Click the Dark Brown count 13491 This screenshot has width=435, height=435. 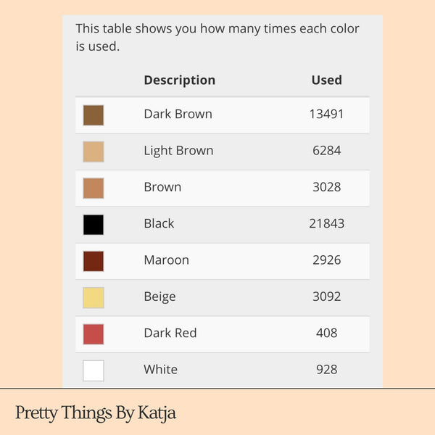(x=326, y=115)
